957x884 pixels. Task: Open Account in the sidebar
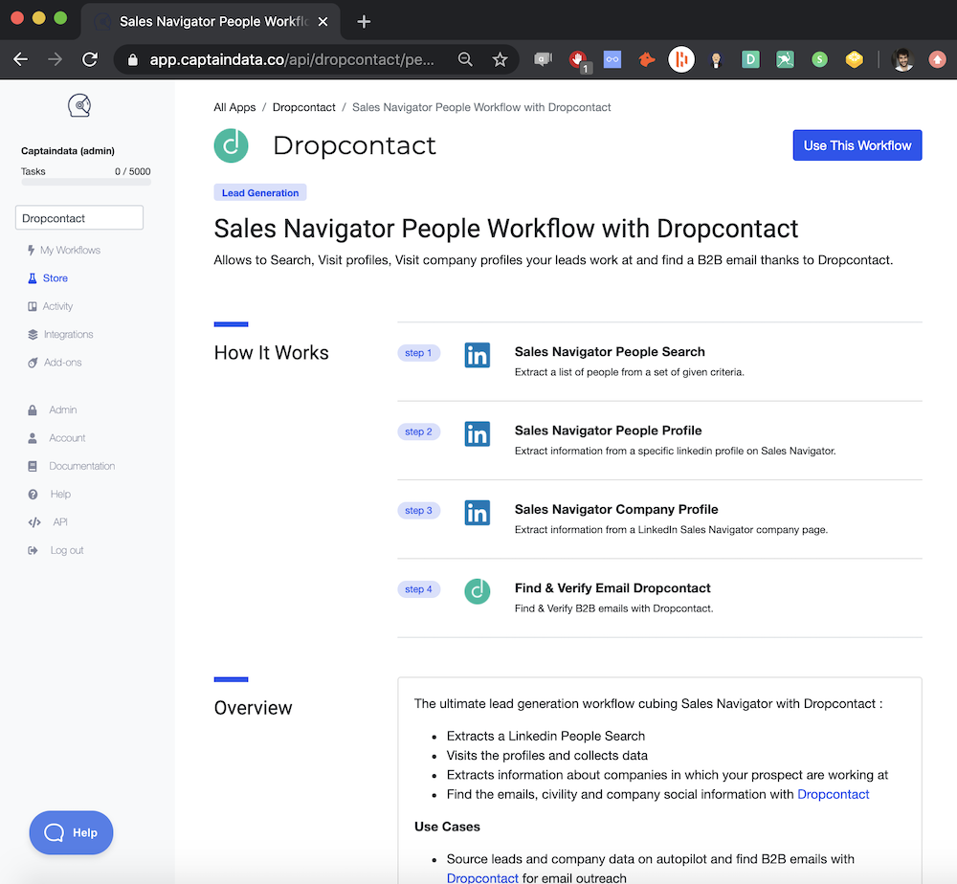tap(56, 438)
